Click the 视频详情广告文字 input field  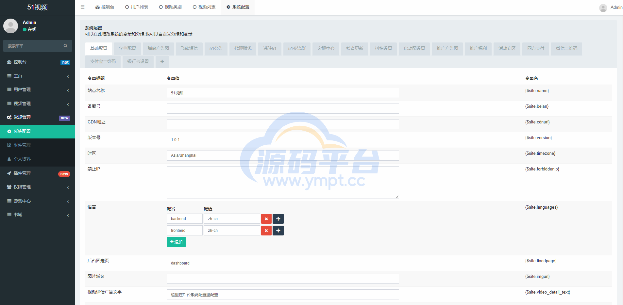(x=283, y=295)
